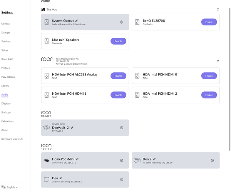Go to General settings tab
The width and height of the screenshot is (231, 192).
pos(6,23)
